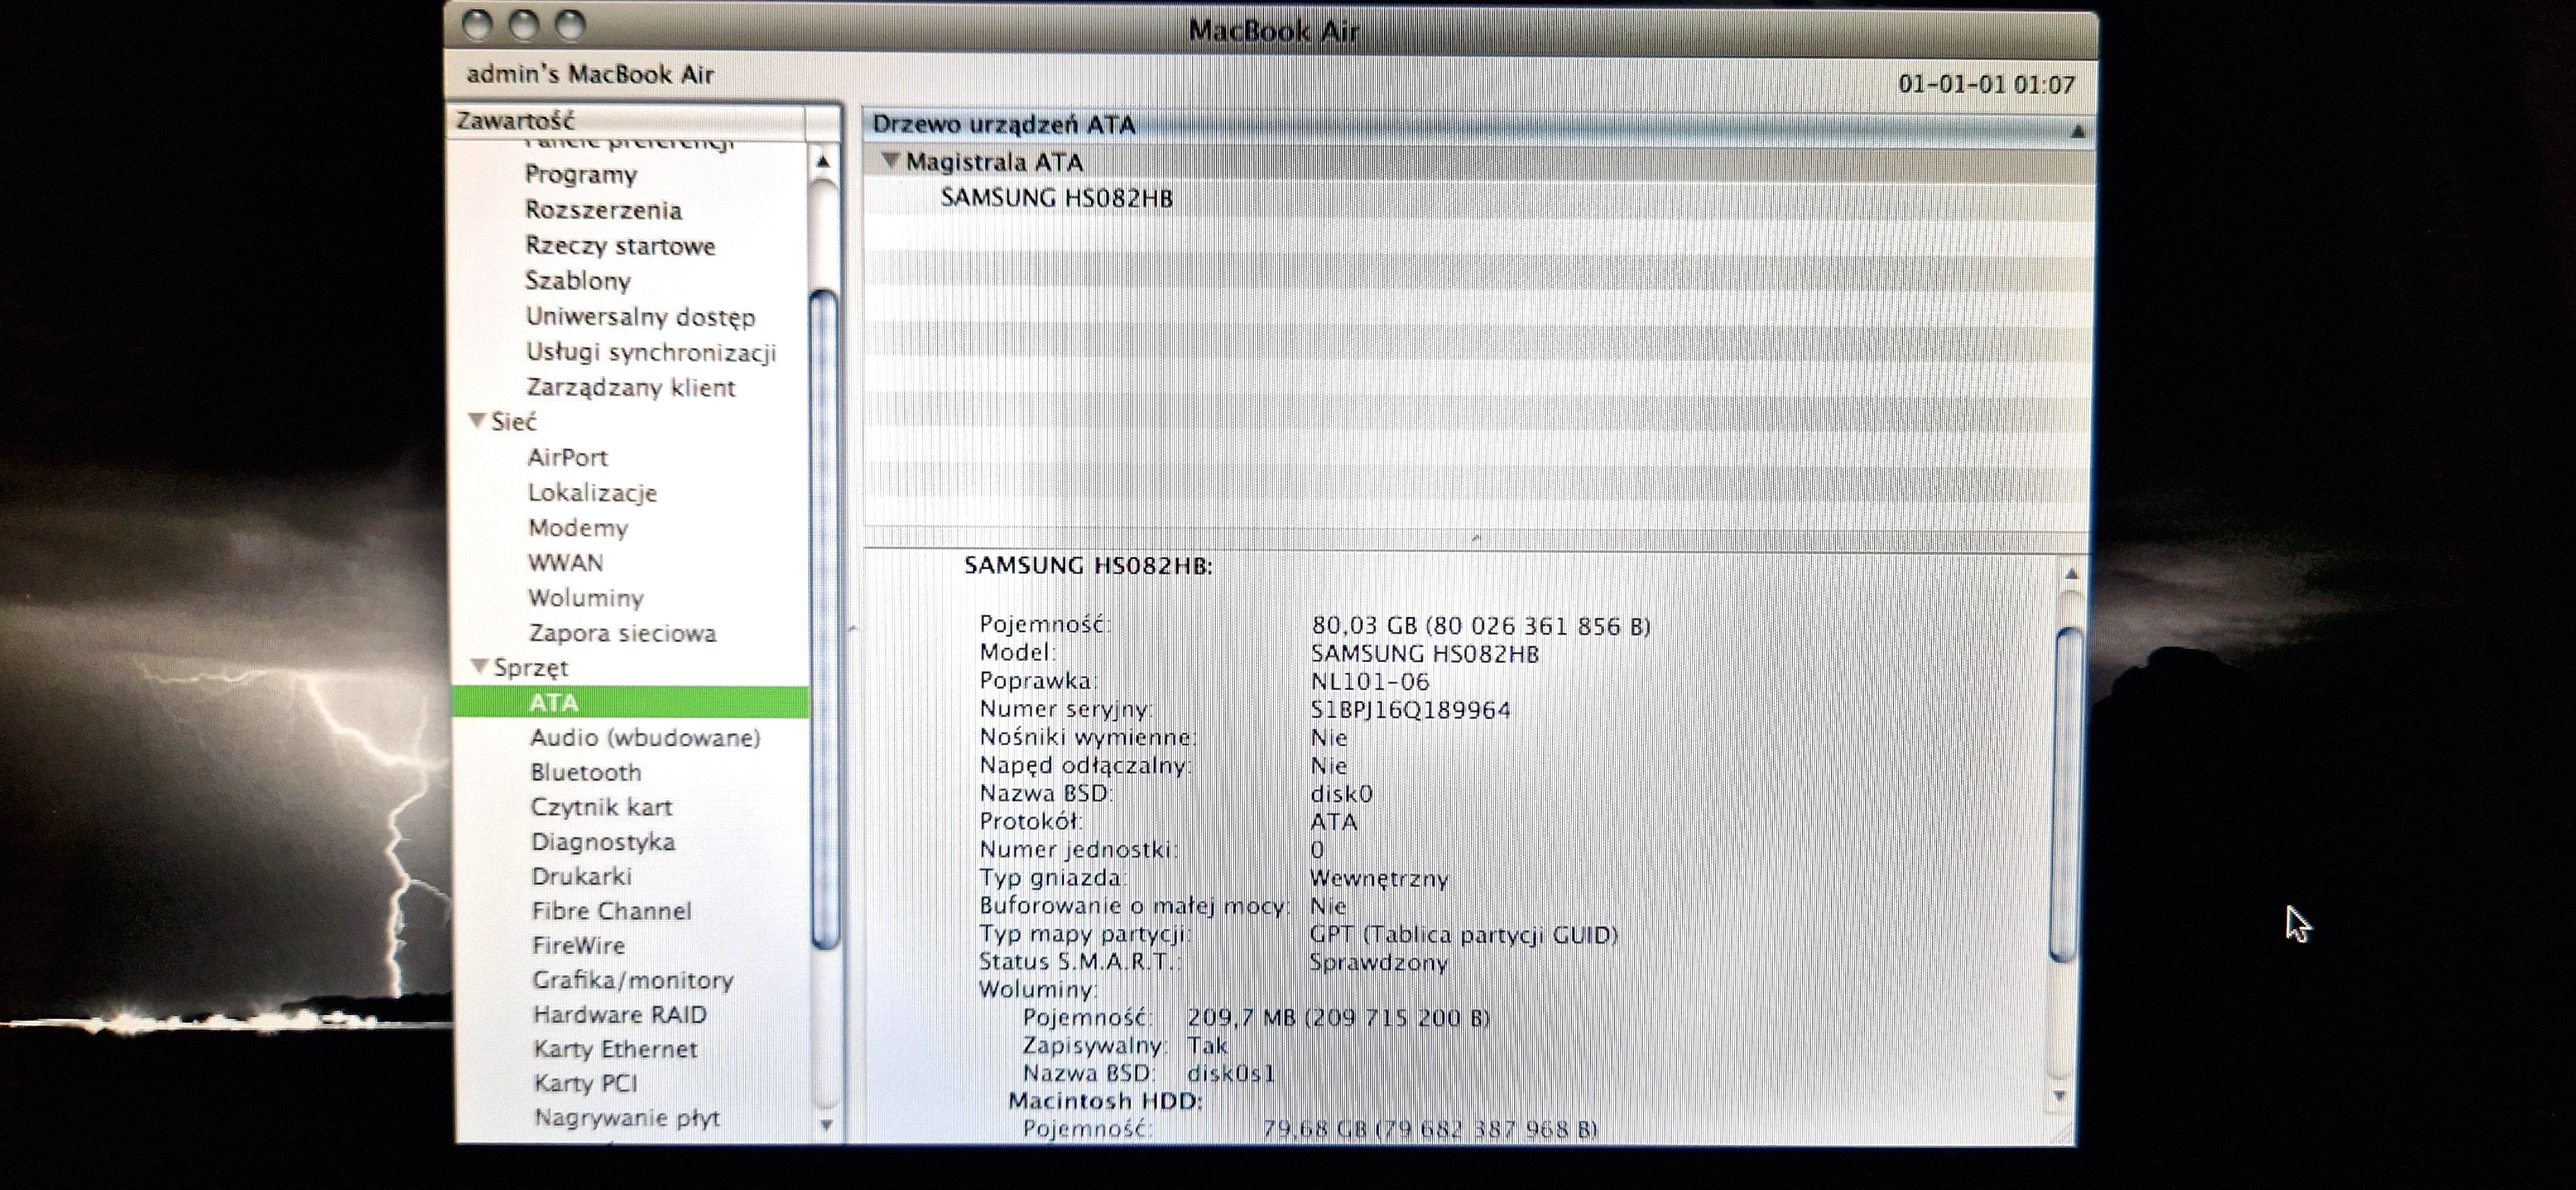This screenshot has width=2576, height=1190.
Task: Click the S.M.A.R.T. status Sprawdzony
Action: pyautogui.click(x=1378, y=963)
